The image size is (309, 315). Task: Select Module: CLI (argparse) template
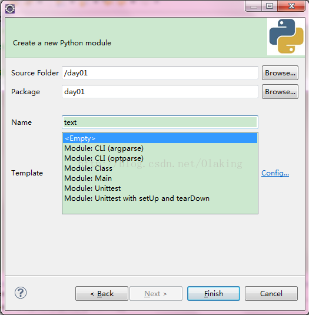pos(160,148)
